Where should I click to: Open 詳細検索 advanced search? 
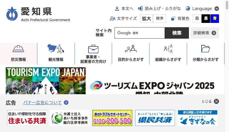pos(205,33)
